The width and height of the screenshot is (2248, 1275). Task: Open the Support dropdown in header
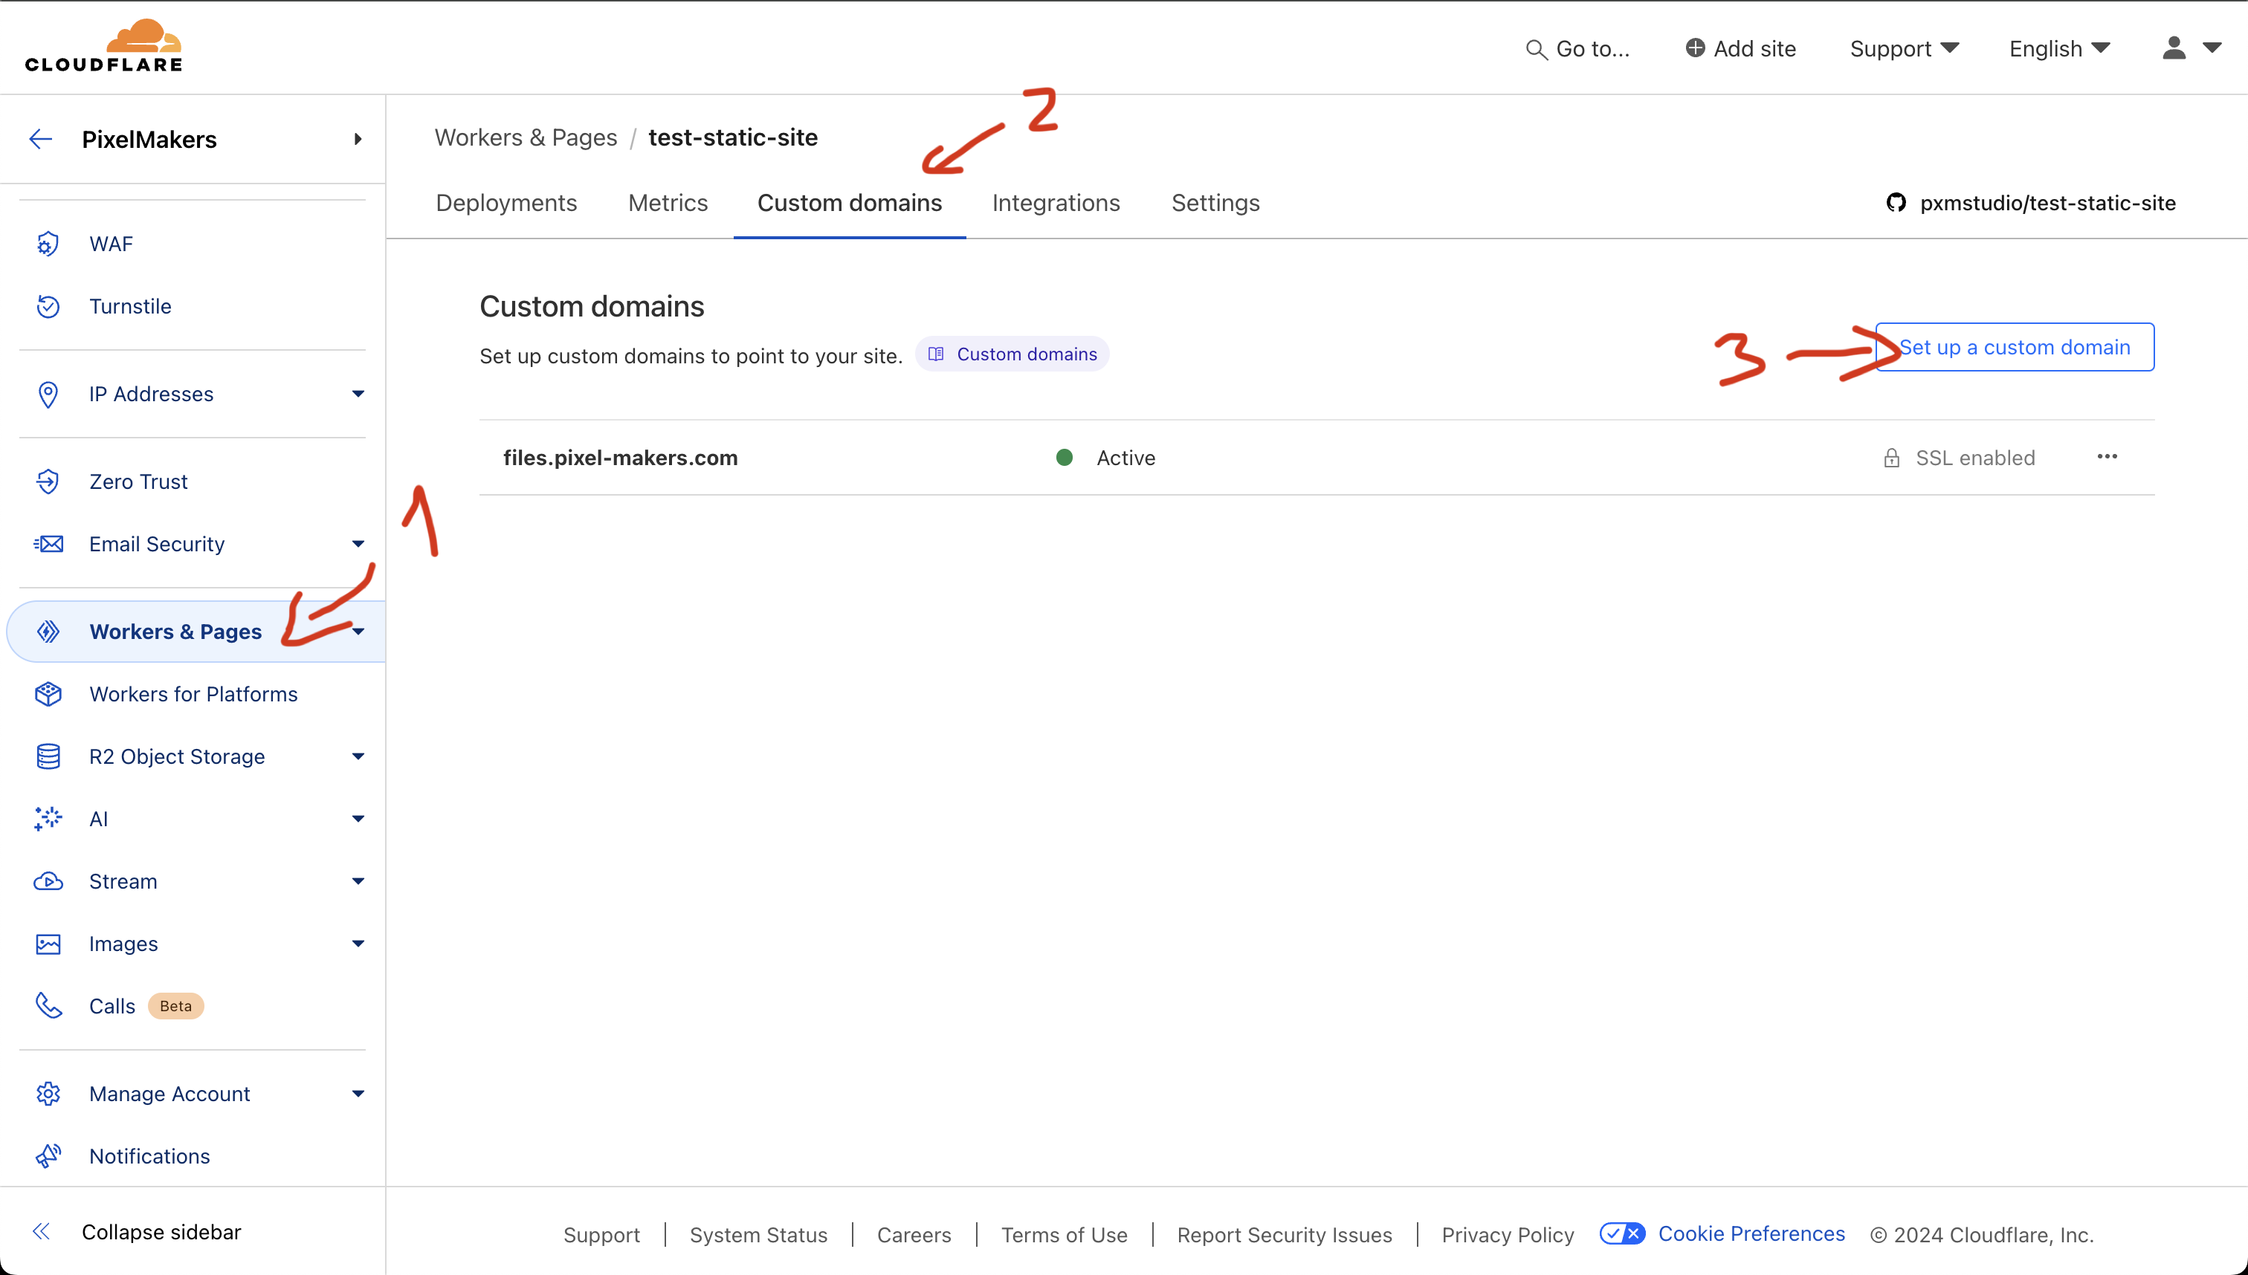coord(1904,49)
